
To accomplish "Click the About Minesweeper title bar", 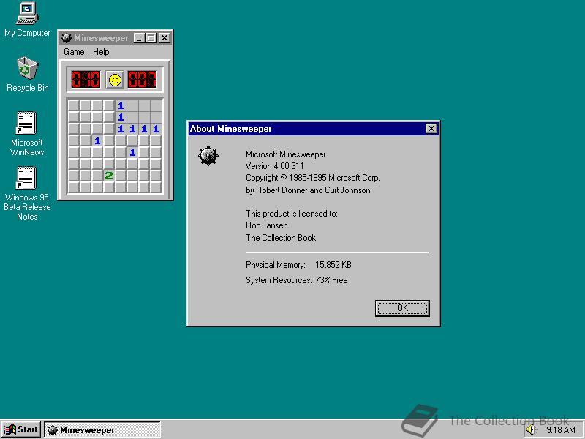I will (314, 129).
